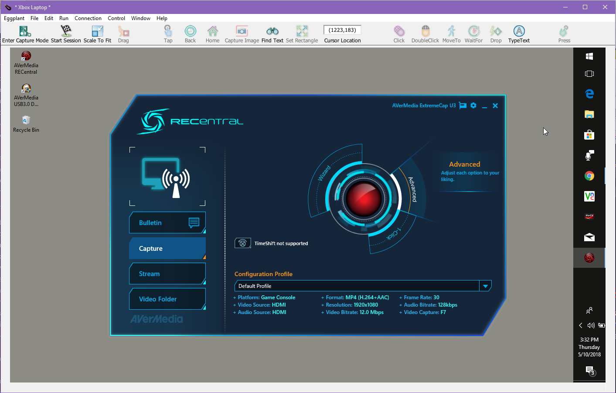
Task: Select the DoubleClick command icon
Action: pyautogui.click(x=425, y=31)
